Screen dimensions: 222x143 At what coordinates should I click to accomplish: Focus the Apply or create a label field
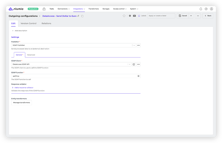coord(161,16)
